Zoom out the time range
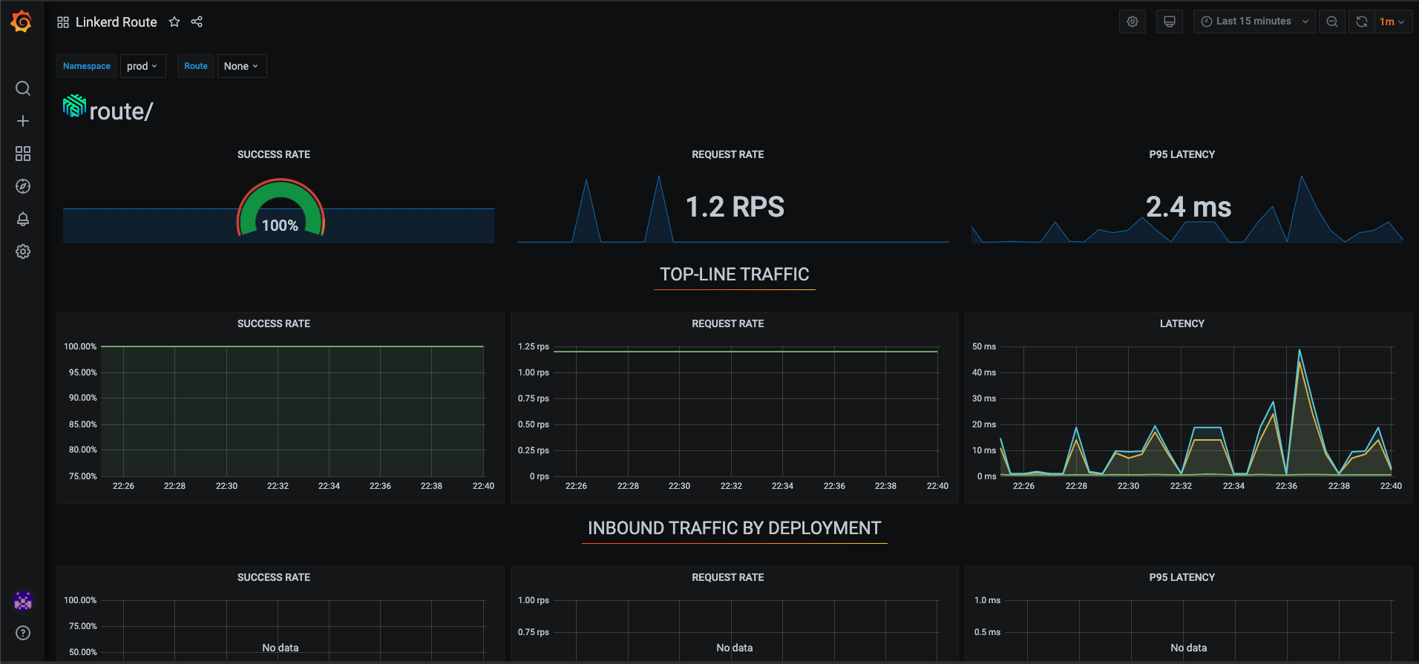 1332,22
